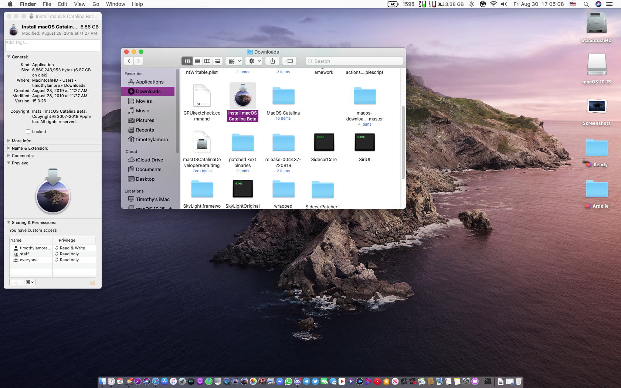
Task: Select the Screenshots item on desktop
Action: (x=597, y=107)
